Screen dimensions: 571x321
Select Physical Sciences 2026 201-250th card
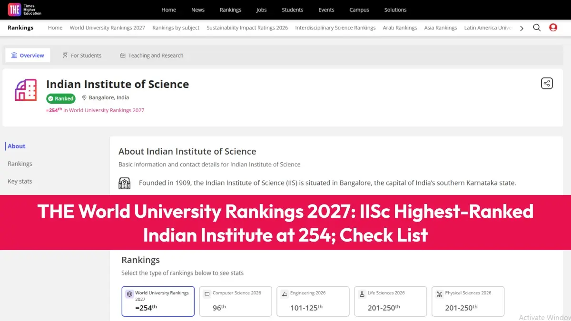point(468,301)
